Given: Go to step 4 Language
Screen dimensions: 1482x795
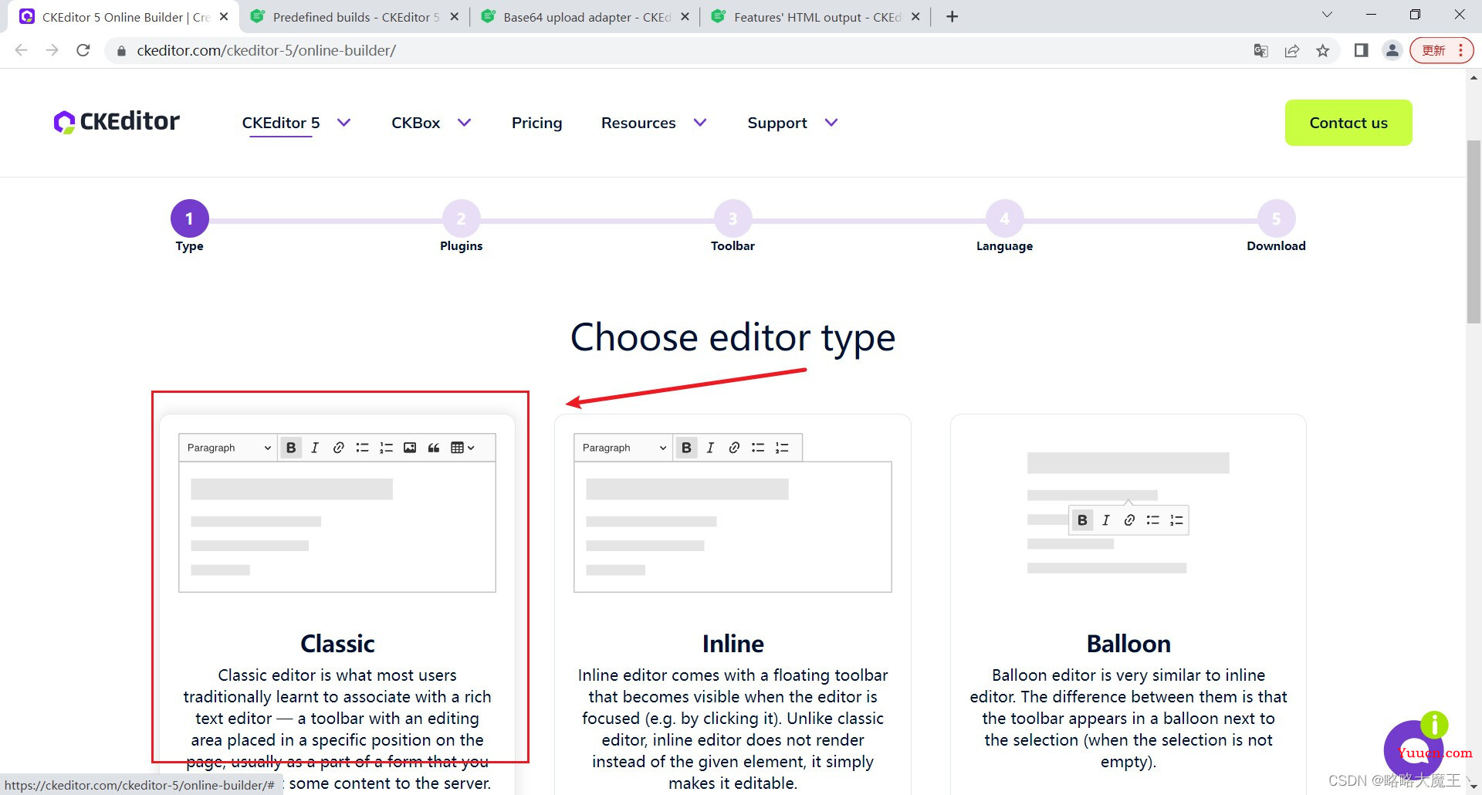Looking at the screenshot, I should (x=1004, y=219).
